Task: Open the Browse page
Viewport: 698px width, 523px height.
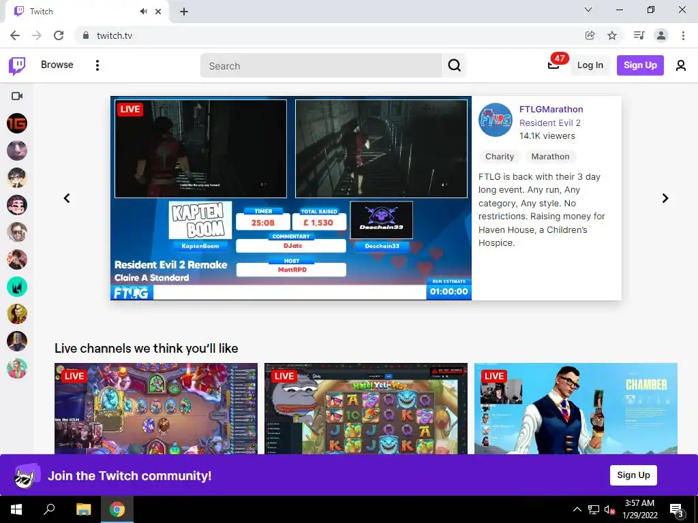Action: pyautogui.click(x=57, y=65)
